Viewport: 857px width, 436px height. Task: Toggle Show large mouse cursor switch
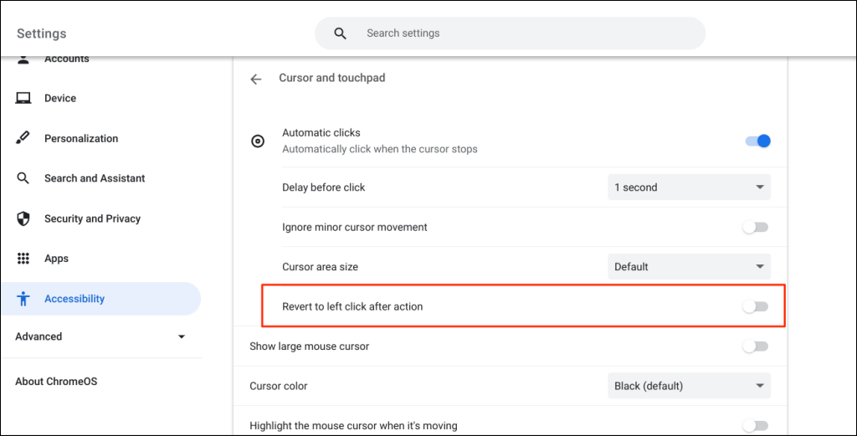coord(755,346)
